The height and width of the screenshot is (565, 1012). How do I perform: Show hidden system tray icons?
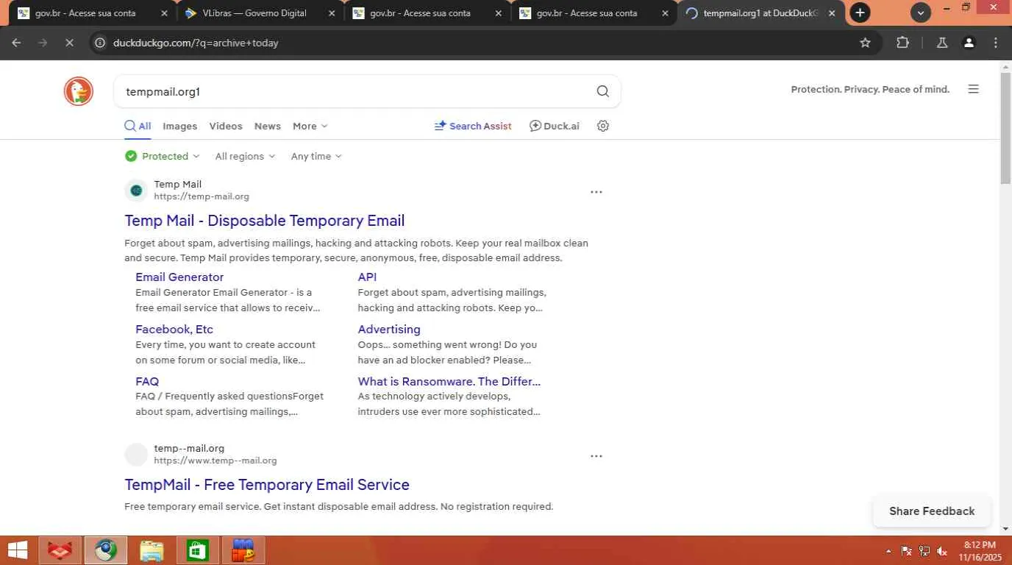(888, 551)
